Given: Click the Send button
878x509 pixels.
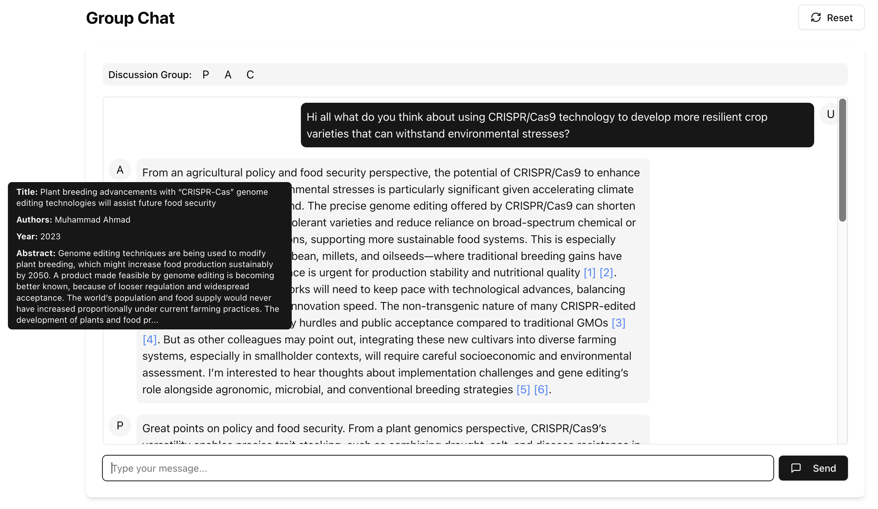Looking at the screenshot, I should (x=813, y=468).
